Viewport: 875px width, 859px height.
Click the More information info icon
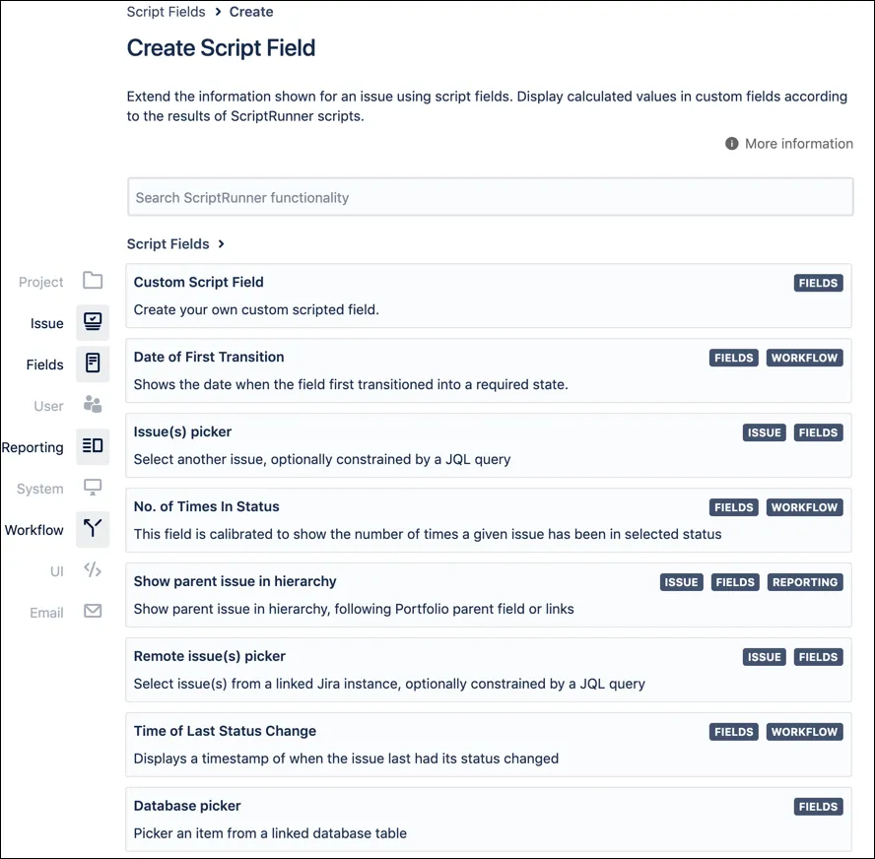(x=731, y=144)
